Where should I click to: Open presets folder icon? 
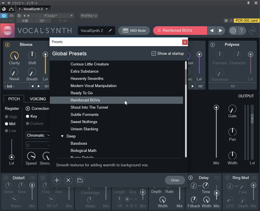tap(80, 180)
